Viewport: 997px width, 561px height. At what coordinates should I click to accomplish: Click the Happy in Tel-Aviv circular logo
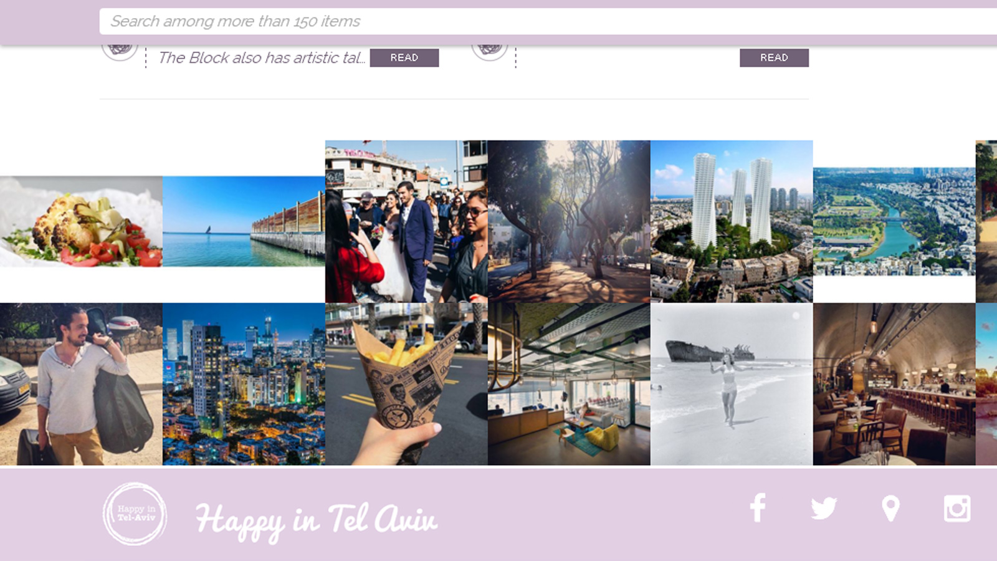click(135, 514)
